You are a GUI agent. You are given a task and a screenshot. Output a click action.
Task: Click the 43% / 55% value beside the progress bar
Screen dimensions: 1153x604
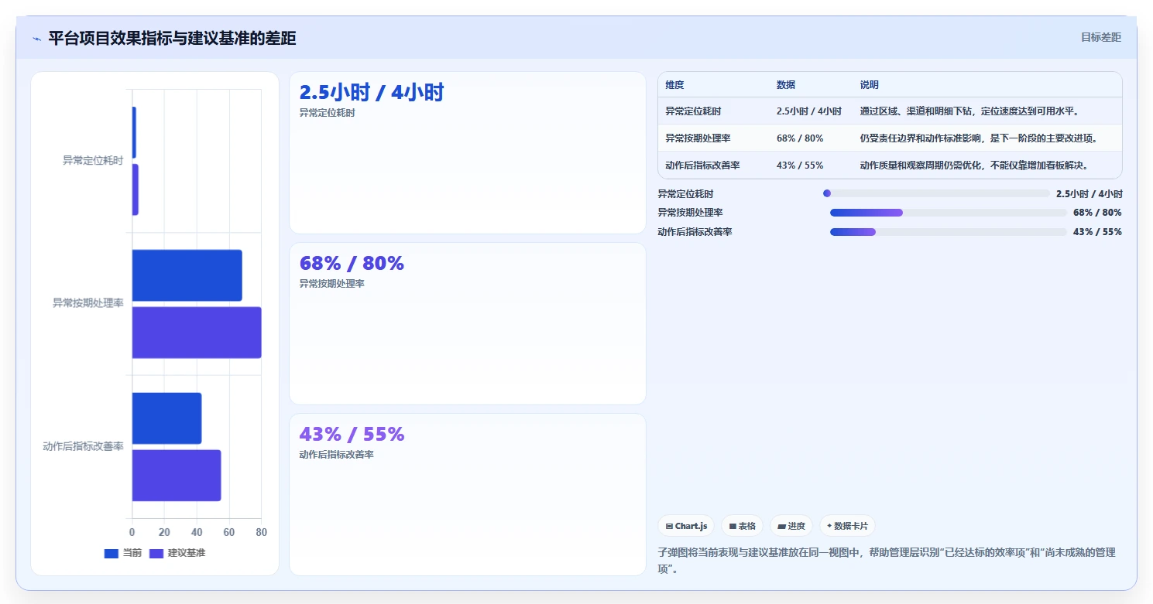coord(1097,232)
